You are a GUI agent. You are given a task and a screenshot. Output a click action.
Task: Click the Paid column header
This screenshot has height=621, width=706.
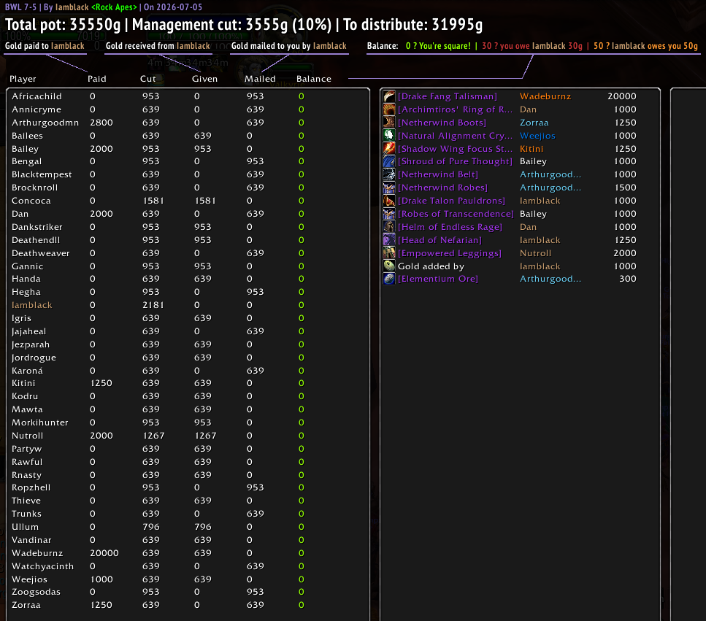coord(97,79)
